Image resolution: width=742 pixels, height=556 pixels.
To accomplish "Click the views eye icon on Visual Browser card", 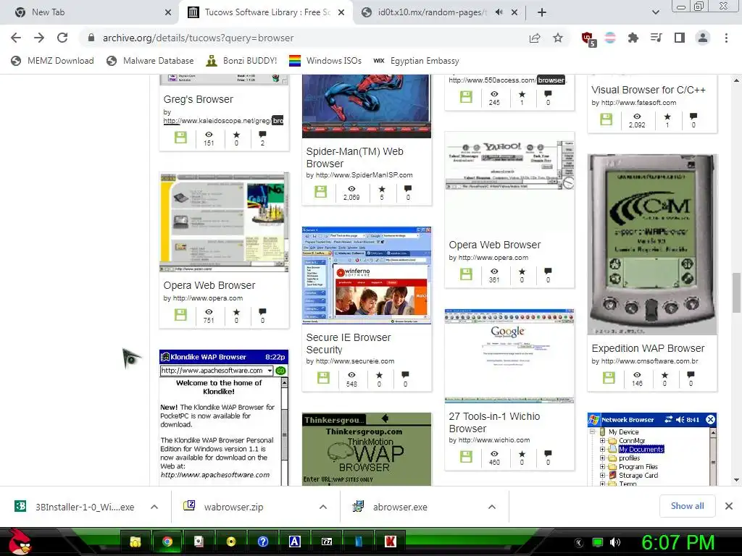I will [637, 117].
